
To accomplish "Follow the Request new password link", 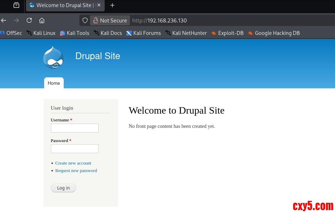I will (x=76, y=171).
